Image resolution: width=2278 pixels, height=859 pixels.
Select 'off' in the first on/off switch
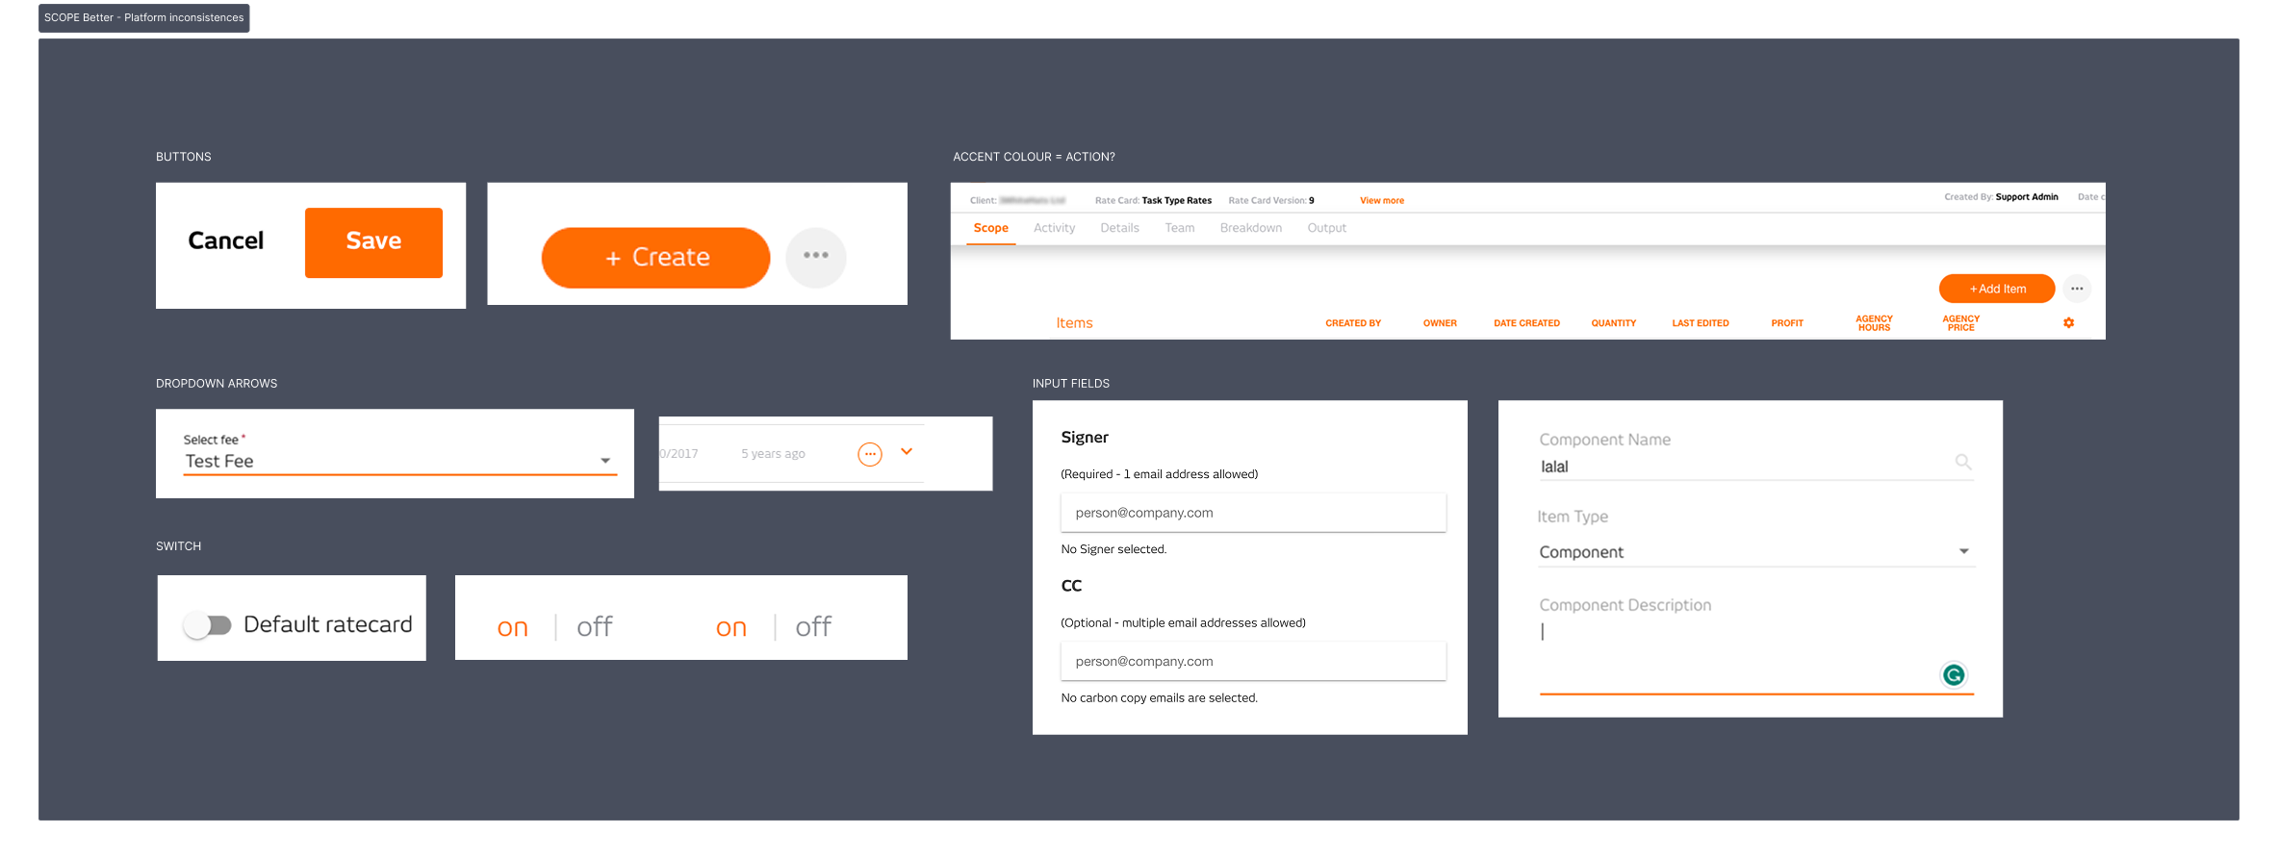tap(595, 627)
